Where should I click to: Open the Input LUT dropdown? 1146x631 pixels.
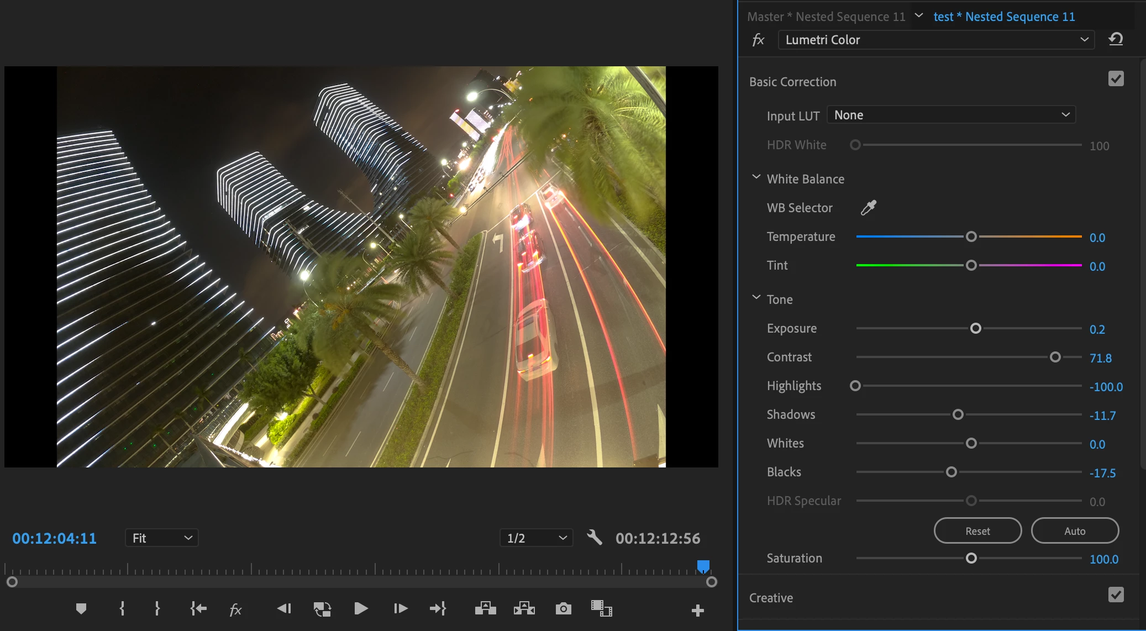tap(951, 115)
